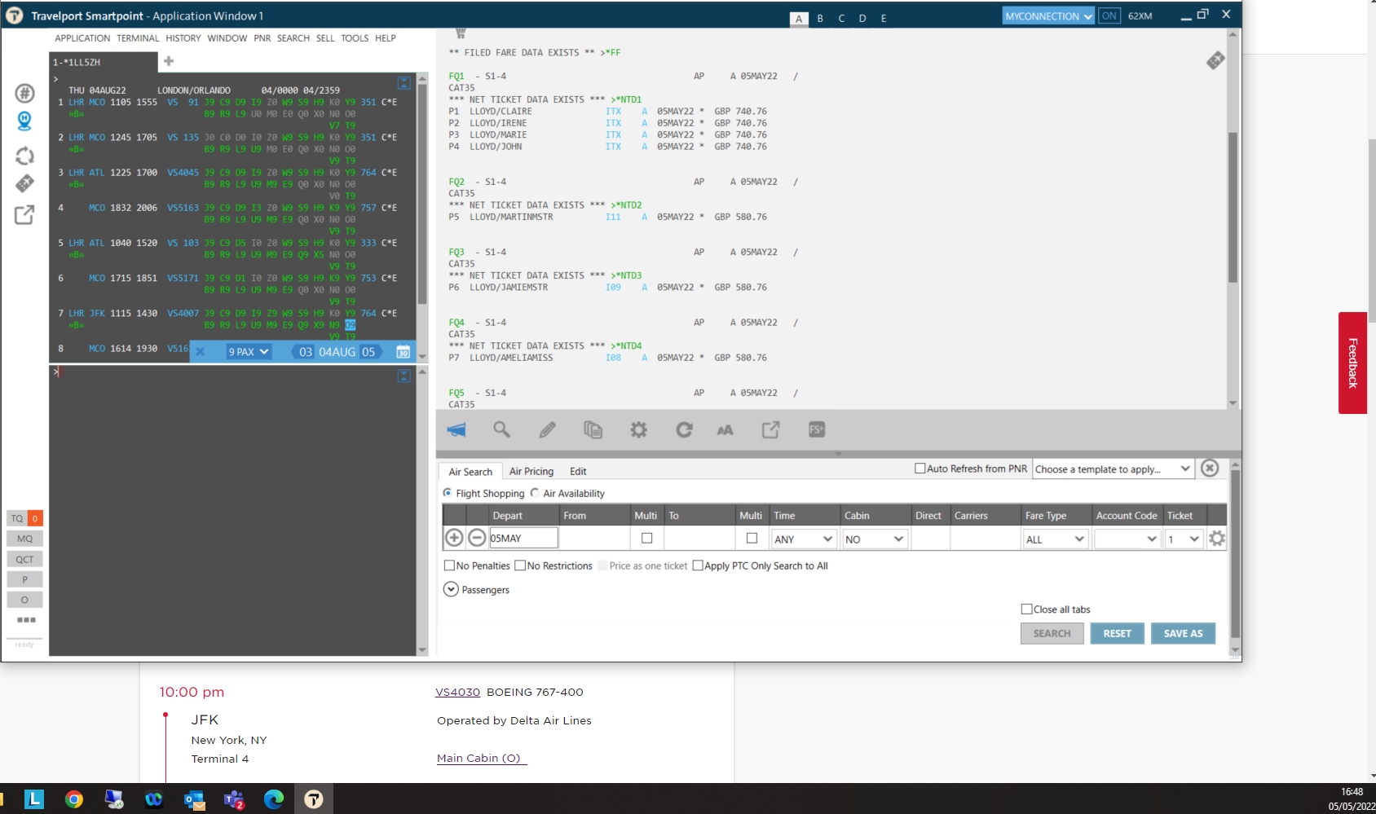Select the Air Availability radio button
The width and height of the screenshot is (1376, 814).
point(535,493)
